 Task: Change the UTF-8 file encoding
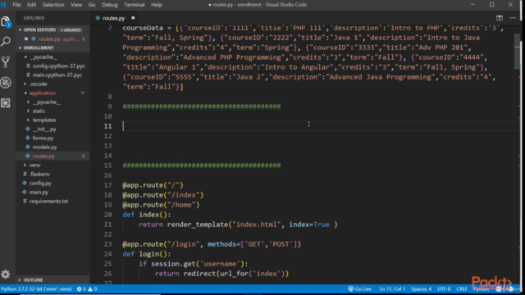click(444, 289)
